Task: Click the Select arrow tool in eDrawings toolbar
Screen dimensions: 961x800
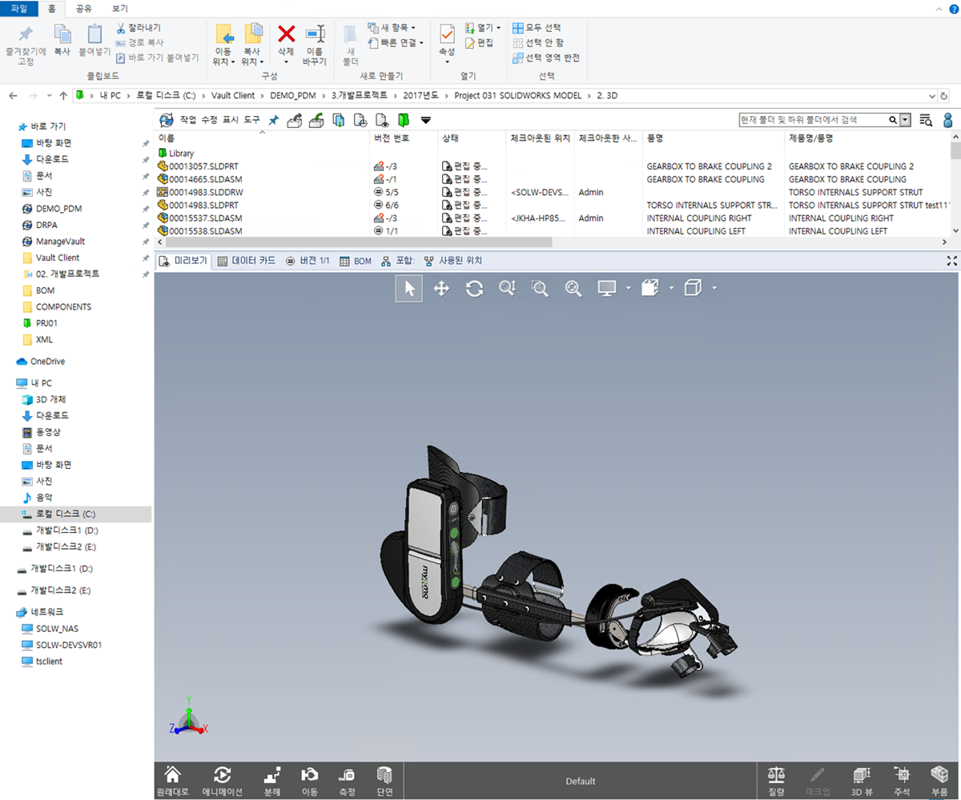Action: [x=409, y=288]
